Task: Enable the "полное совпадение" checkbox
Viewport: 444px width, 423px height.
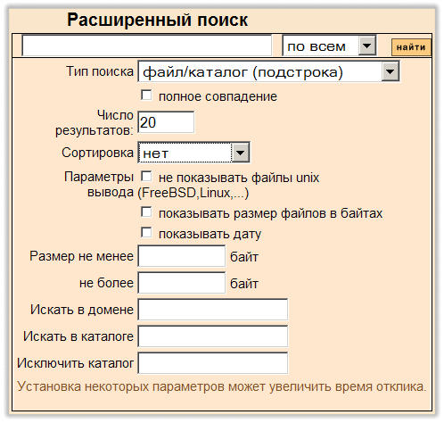Action: tap(146, 95)
